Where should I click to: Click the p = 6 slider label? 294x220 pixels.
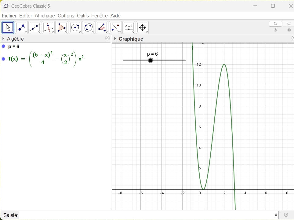(x=152, y=54)
